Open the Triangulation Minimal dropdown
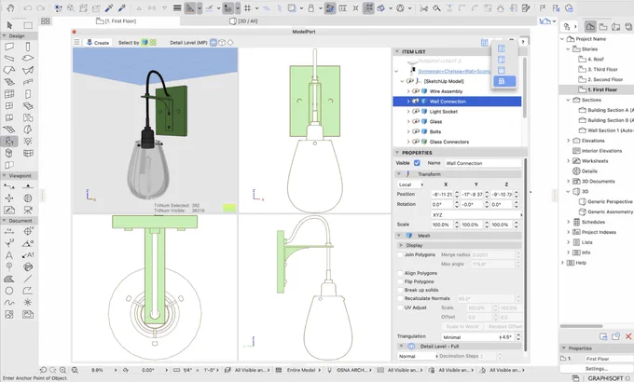The height and width of the screenshot is (382, 634). pos(471,337)
